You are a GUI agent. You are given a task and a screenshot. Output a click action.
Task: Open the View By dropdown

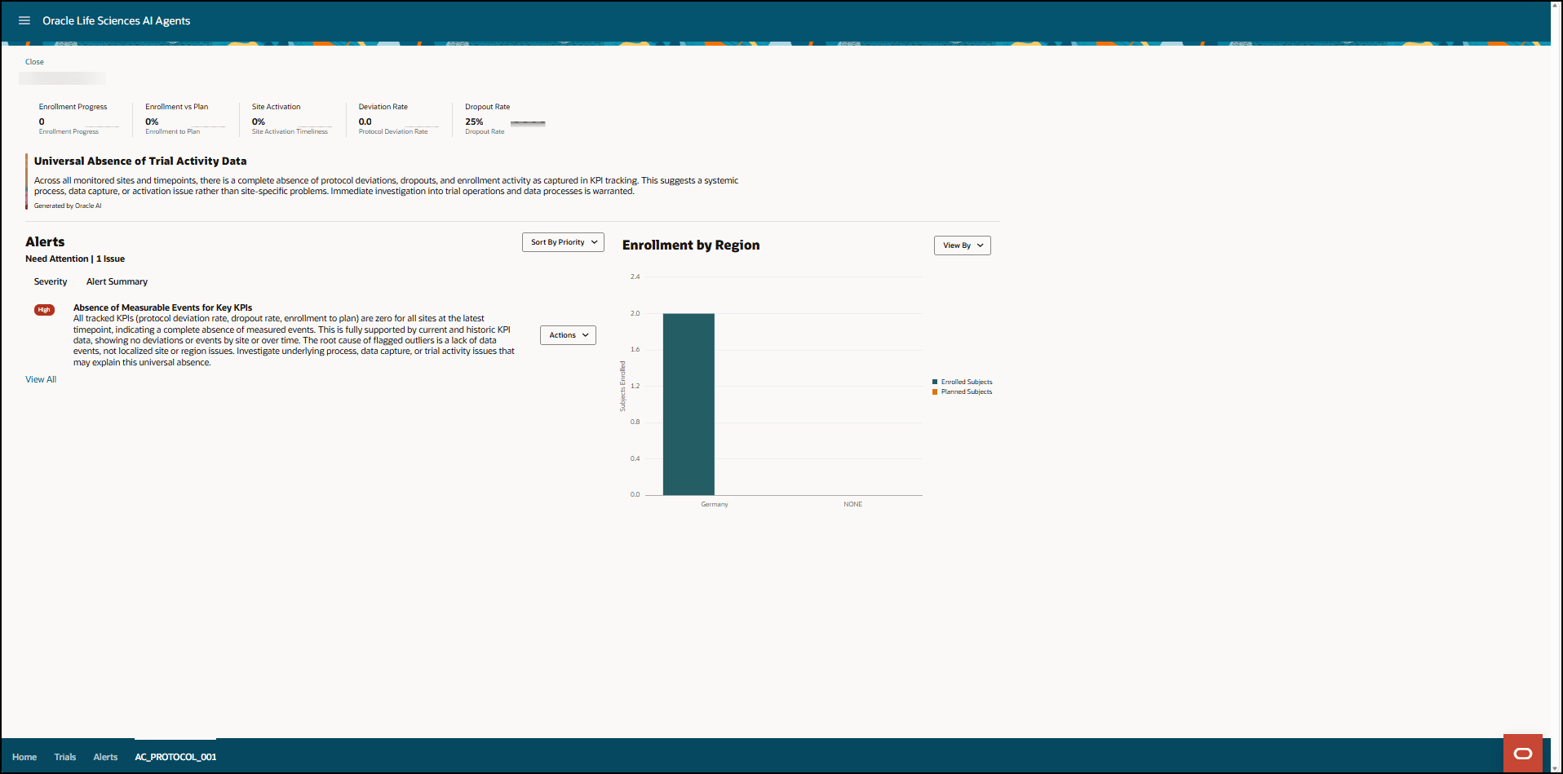pos(963,245)
